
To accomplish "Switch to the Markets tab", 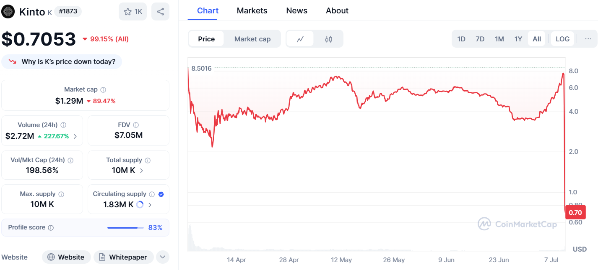I will pos(252,10).
